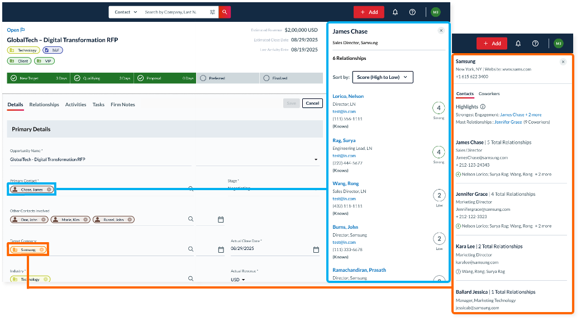Open the Rag, Surya contact link
The width and height of the screenshot is (581, 321).
point(344,140)
